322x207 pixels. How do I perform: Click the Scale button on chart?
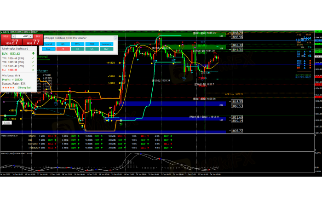coord(7,123)
